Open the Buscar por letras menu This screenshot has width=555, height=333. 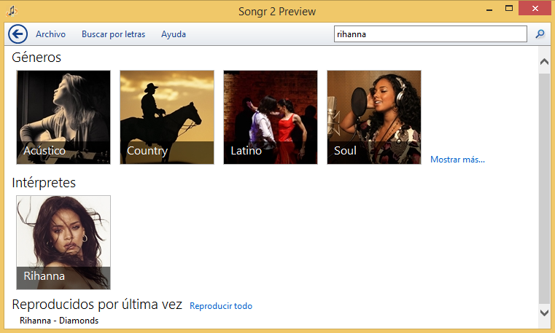pos(113,34)
